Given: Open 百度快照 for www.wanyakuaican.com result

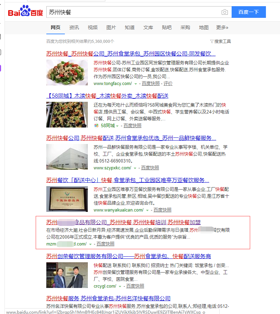Looking at the screenshot, I should coord(162,210).
